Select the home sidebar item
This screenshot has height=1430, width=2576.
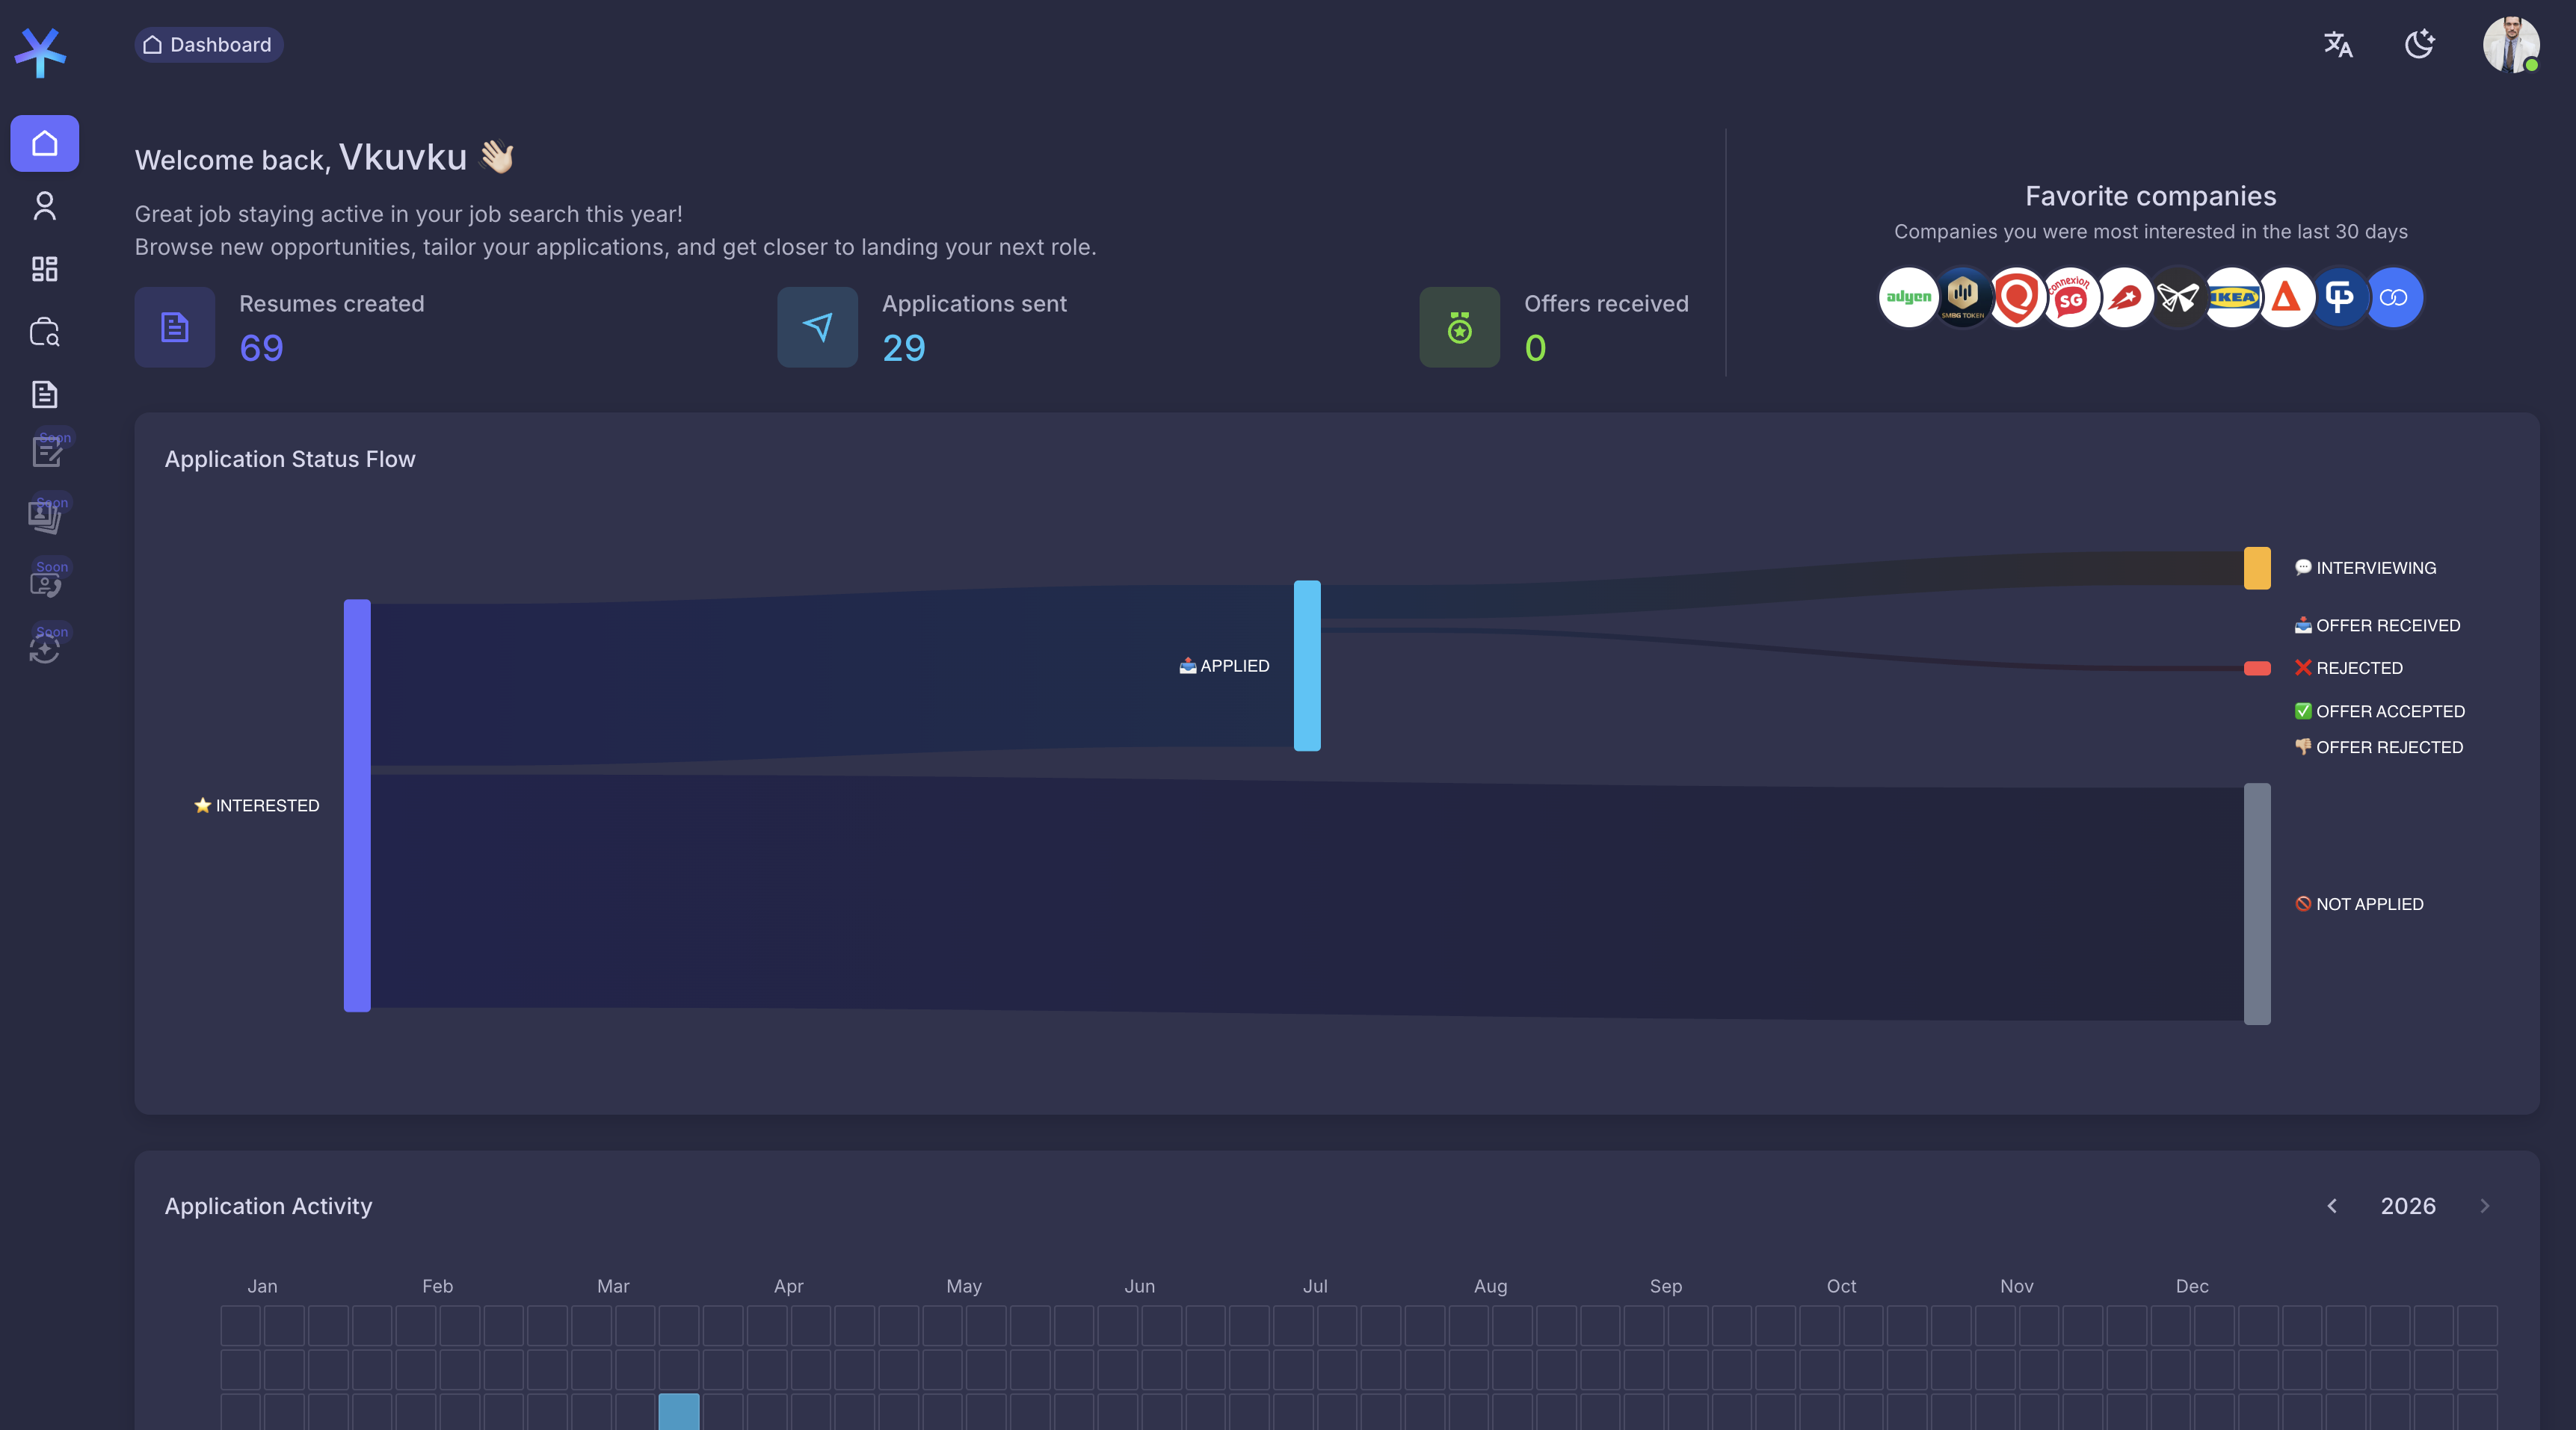44,144
